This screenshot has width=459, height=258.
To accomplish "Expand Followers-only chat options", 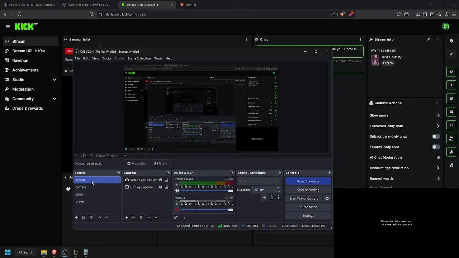I will click(x=438, y=126).
